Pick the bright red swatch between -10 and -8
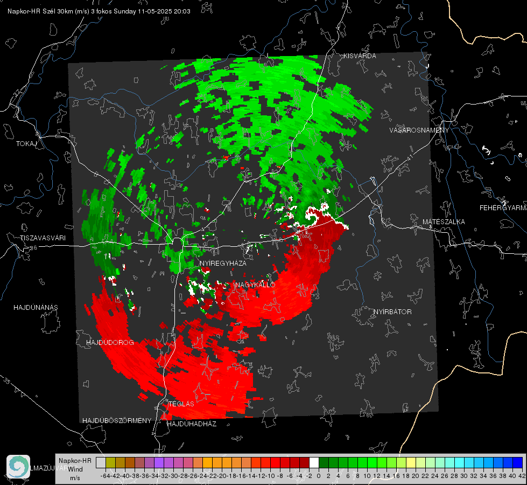The width and height of the screenshot is (527, 485). click(x=275, y=462)
